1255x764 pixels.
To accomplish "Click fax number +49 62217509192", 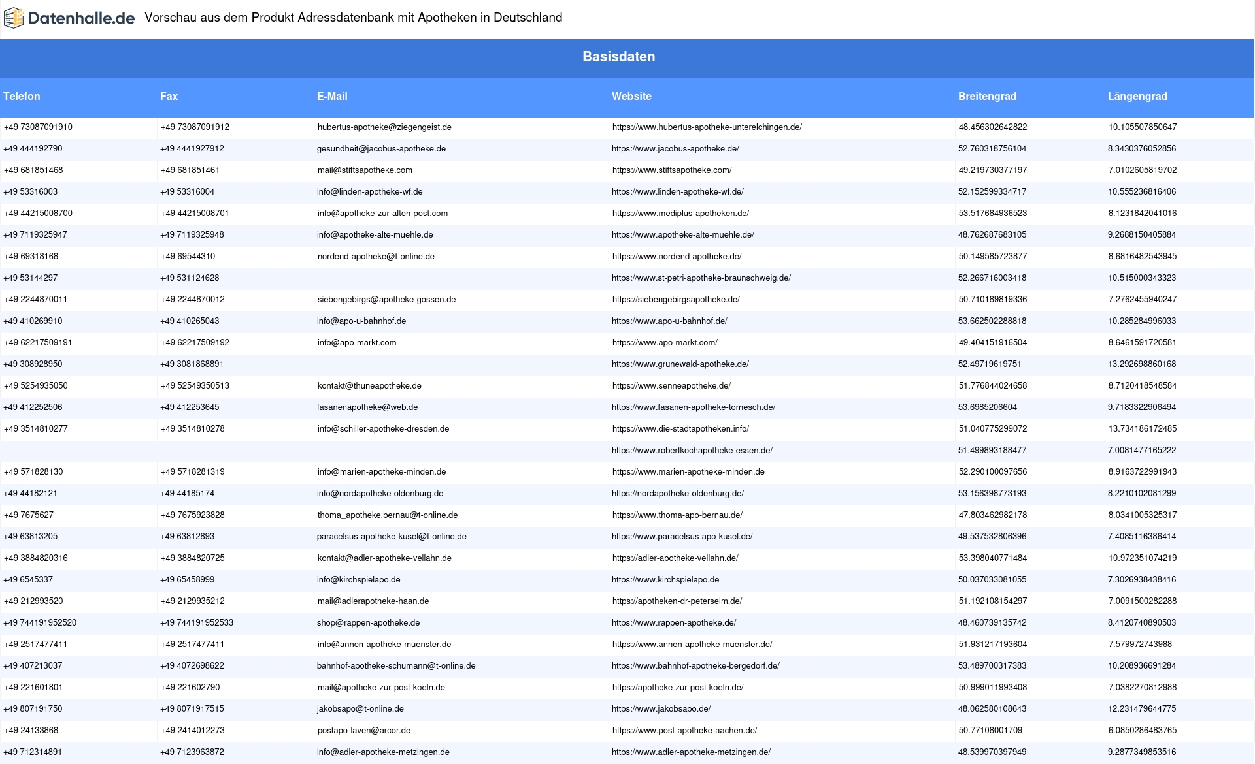I will (x=195, y=343).
